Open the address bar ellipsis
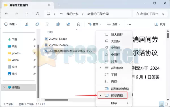Screen dimensions: 170x107 pyautogui.click(x=61, y=14)
